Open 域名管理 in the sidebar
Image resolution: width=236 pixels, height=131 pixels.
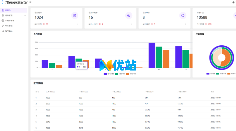(9, 26)
